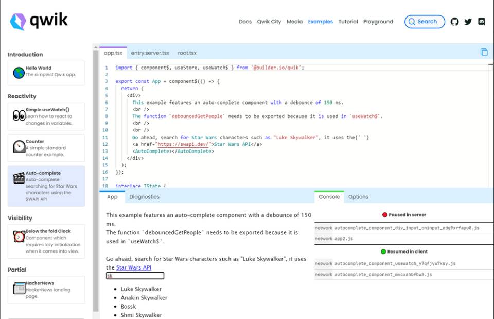Click the oninput_edg9xrfapu8.js console entry
494x319 pixels.
(x=404, y=228)
